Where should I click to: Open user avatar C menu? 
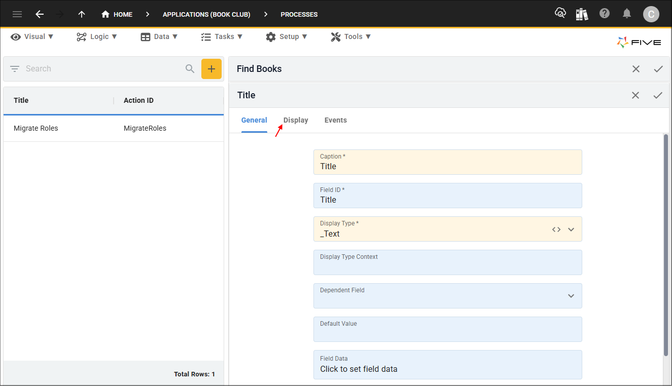[x=651, y=14]
